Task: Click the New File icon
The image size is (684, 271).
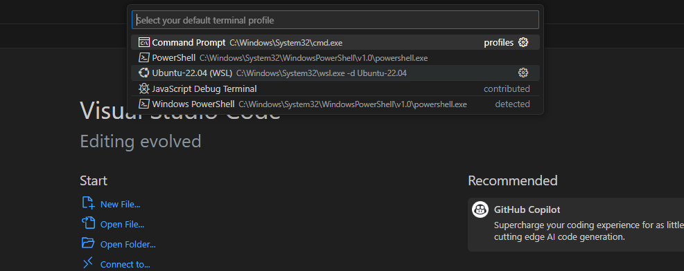Action: (x=88, y=203)
